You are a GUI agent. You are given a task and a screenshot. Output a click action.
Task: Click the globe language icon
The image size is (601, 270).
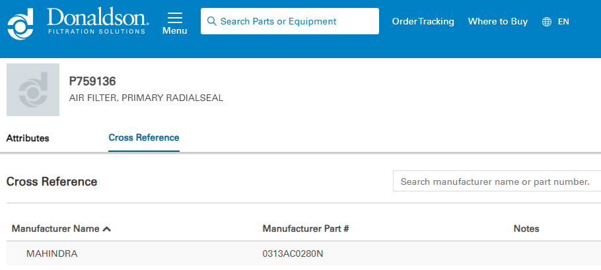pyautogui.click(x=547, y=22)
